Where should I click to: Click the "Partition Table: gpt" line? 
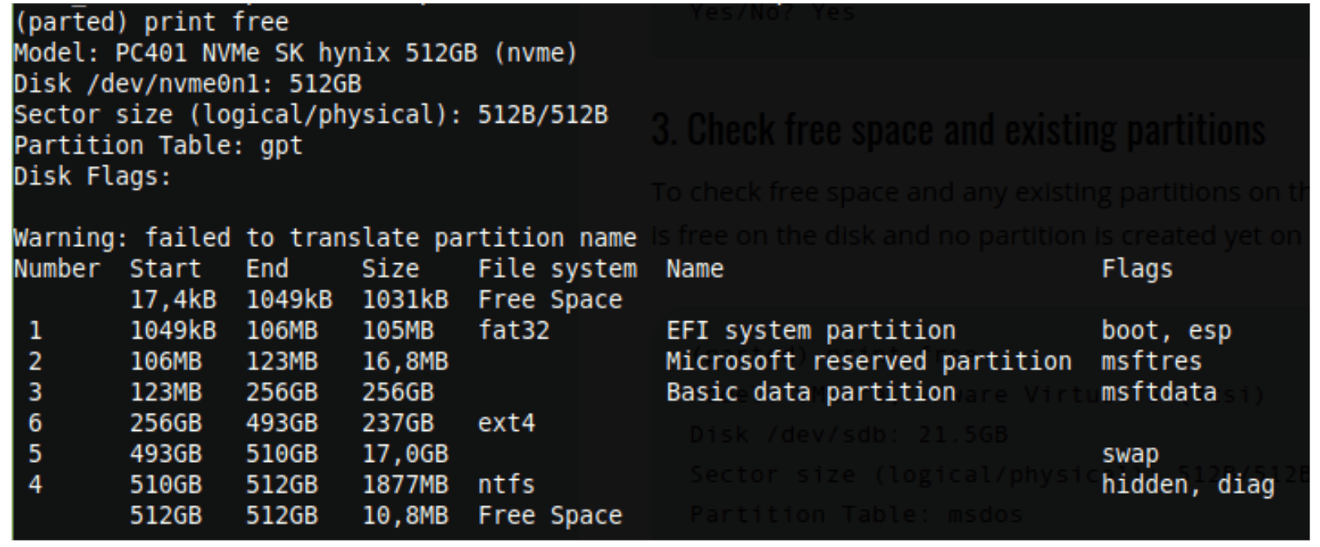[158, 146]
